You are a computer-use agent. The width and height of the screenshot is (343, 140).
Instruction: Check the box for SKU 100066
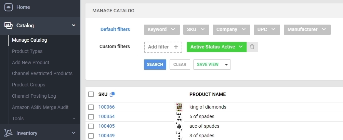click(91, 107)
